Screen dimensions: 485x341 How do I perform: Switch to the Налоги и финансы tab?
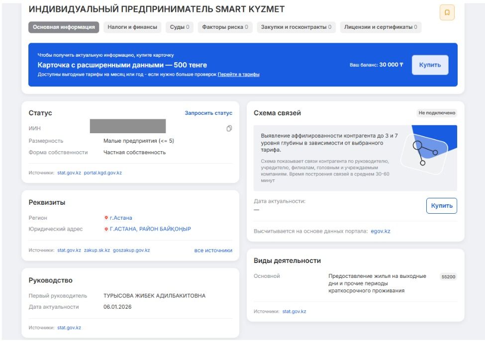coord(132,27)
